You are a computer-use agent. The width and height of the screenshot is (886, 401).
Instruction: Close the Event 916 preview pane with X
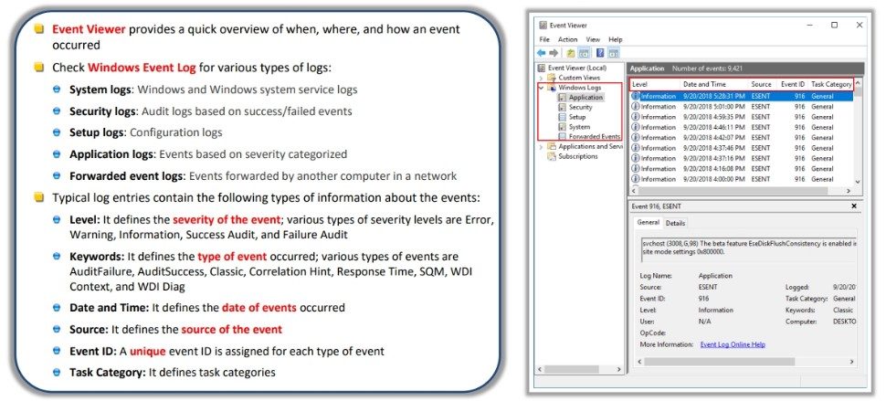tap(854, 206)
